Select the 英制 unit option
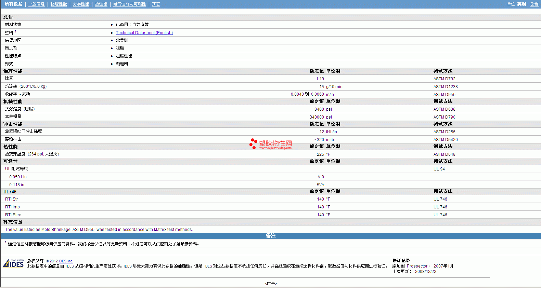Viewport: 541px width, 288px height. click(x=521, y=4)
